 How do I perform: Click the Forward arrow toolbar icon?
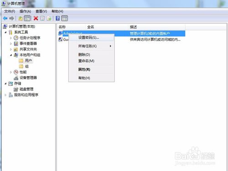pos(11,18)
